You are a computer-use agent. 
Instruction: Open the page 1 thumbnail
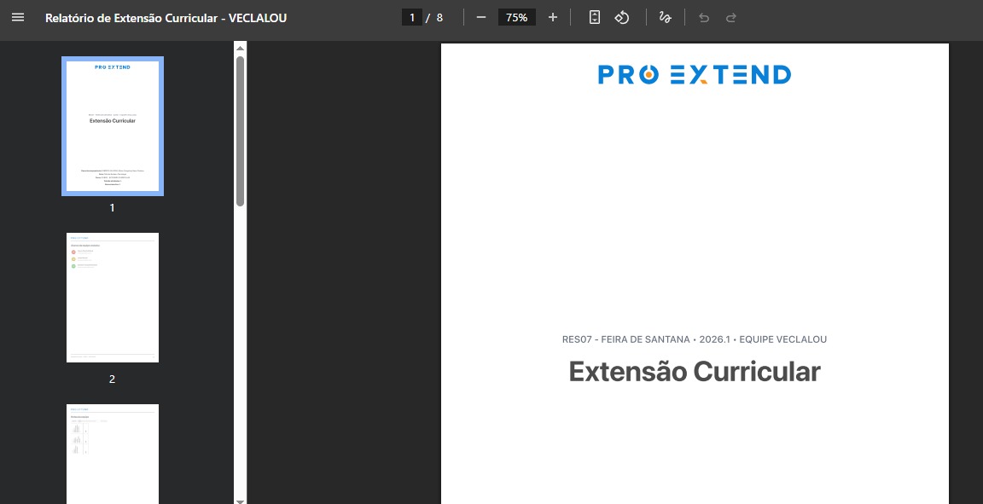pos(113,126)
